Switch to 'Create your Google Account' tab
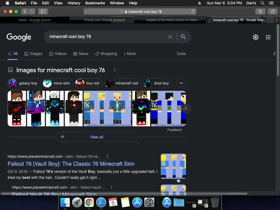 (104, 20)
